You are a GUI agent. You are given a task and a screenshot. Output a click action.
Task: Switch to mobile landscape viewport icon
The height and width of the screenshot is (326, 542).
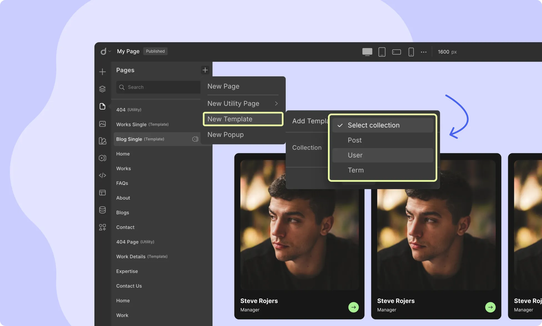point(396,52)
